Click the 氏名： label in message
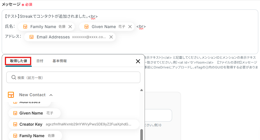Screen dimensions: 260x140 pyautogui.click(x=10, y=26)
